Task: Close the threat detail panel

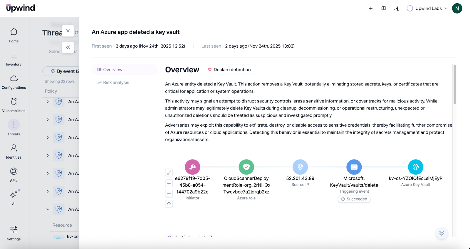Action: [68, 31]
